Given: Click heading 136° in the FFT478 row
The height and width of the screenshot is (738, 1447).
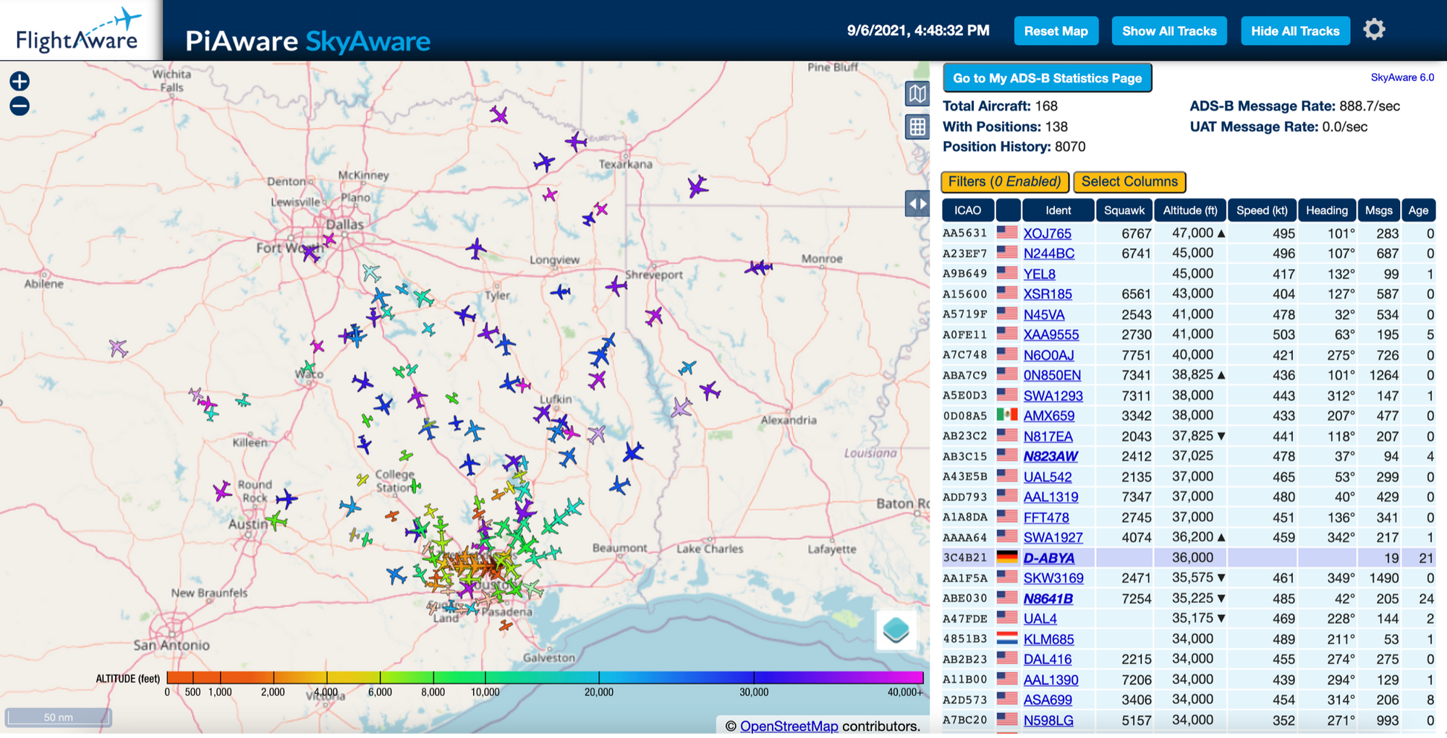Looking at the screenshot, I should 1339,518.
